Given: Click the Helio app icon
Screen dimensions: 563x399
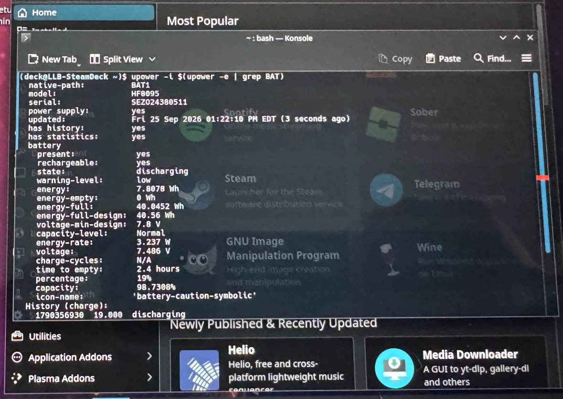Looking at the screenshot, I should pos(199,370).
